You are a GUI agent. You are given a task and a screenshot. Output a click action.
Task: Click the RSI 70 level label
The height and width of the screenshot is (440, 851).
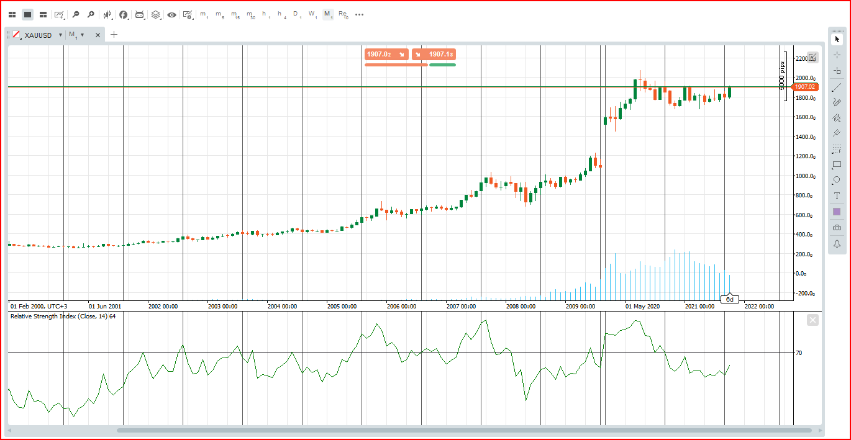pyautogui.click(x=799, y=352)
